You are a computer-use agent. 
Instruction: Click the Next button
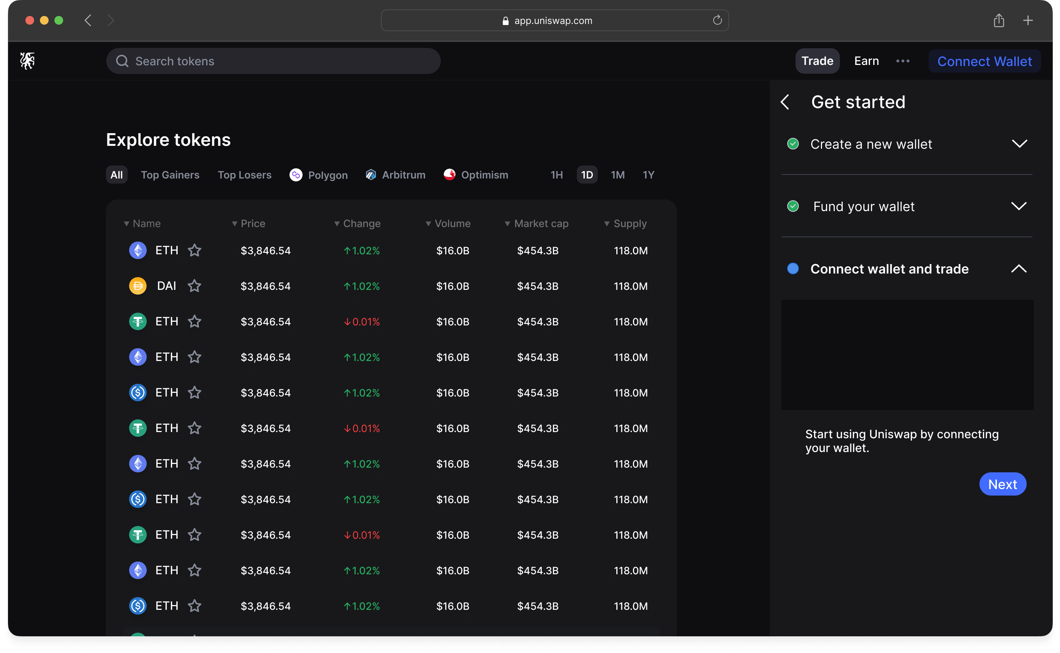(x=1002, y=484)
